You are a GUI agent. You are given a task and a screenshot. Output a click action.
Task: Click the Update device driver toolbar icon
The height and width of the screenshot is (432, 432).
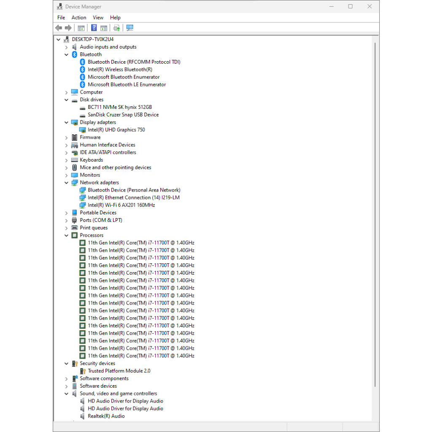[x=117, y=28]
